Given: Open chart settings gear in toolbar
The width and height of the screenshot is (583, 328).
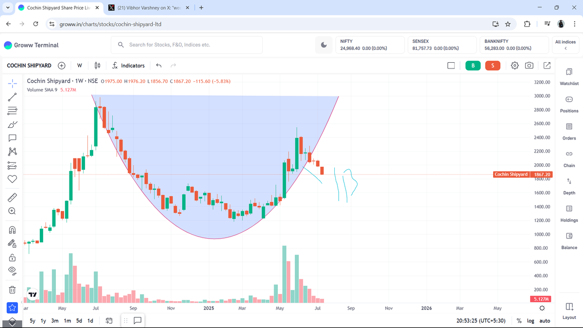Looking at the screenshot, I should coord(515,66).
